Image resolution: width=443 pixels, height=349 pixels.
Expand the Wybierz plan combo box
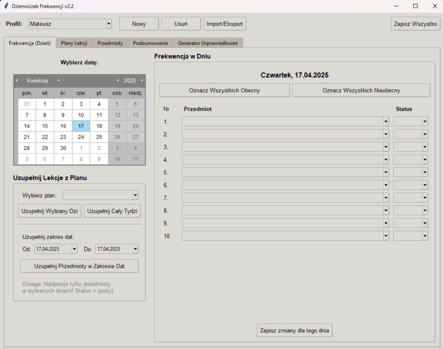pos(135,195)
